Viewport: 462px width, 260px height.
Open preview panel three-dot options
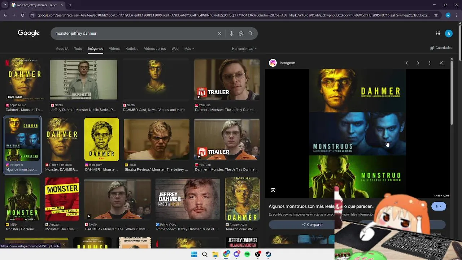430,63
